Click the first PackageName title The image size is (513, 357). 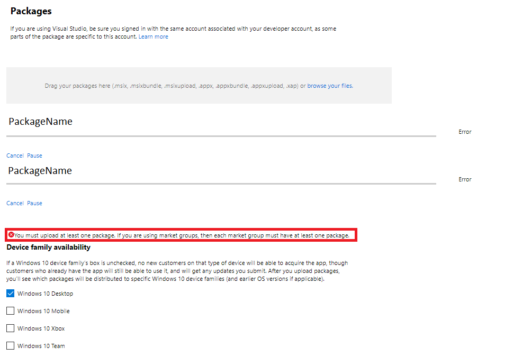tap(41, 122)
